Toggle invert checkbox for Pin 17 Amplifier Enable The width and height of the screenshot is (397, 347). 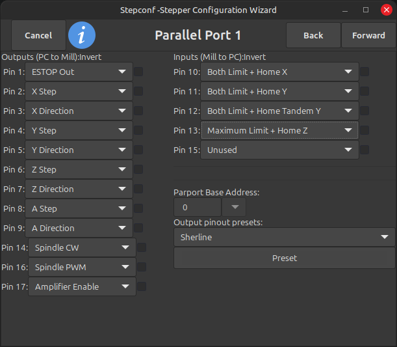click(142, 286)
